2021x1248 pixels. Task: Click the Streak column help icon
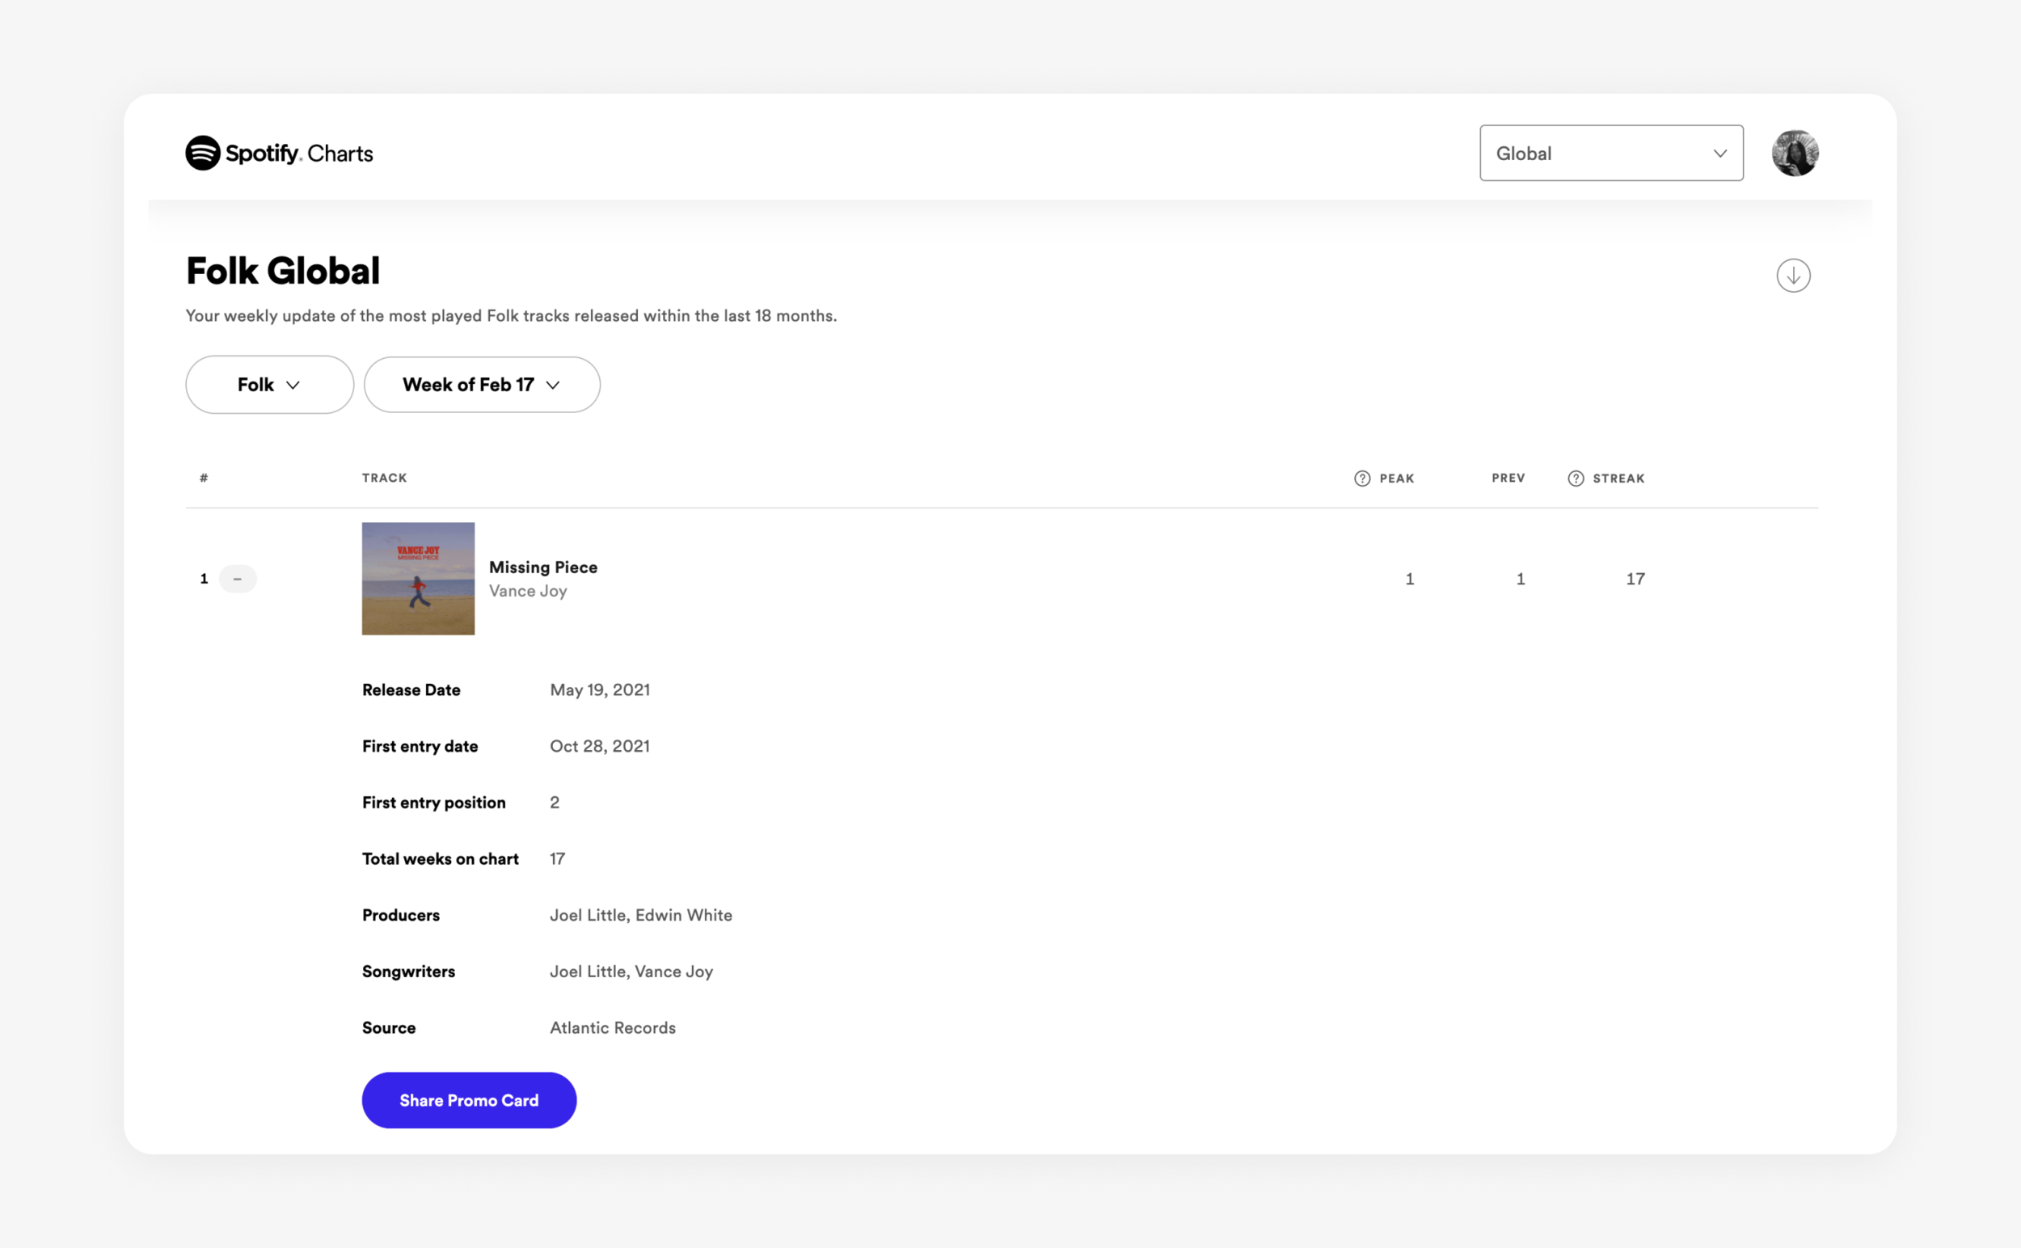1576,479
